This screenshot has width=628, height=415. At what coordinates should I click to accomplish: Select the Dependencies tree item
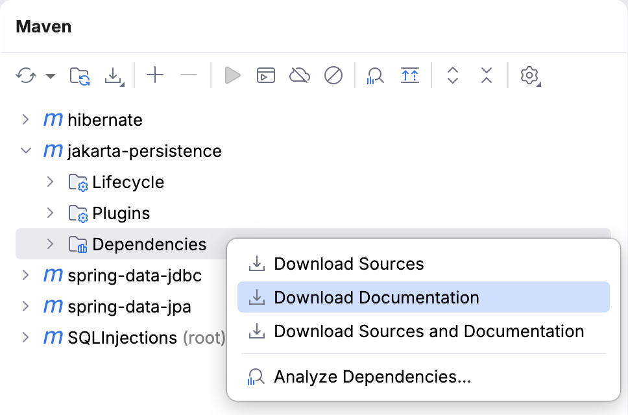(121, 244)
